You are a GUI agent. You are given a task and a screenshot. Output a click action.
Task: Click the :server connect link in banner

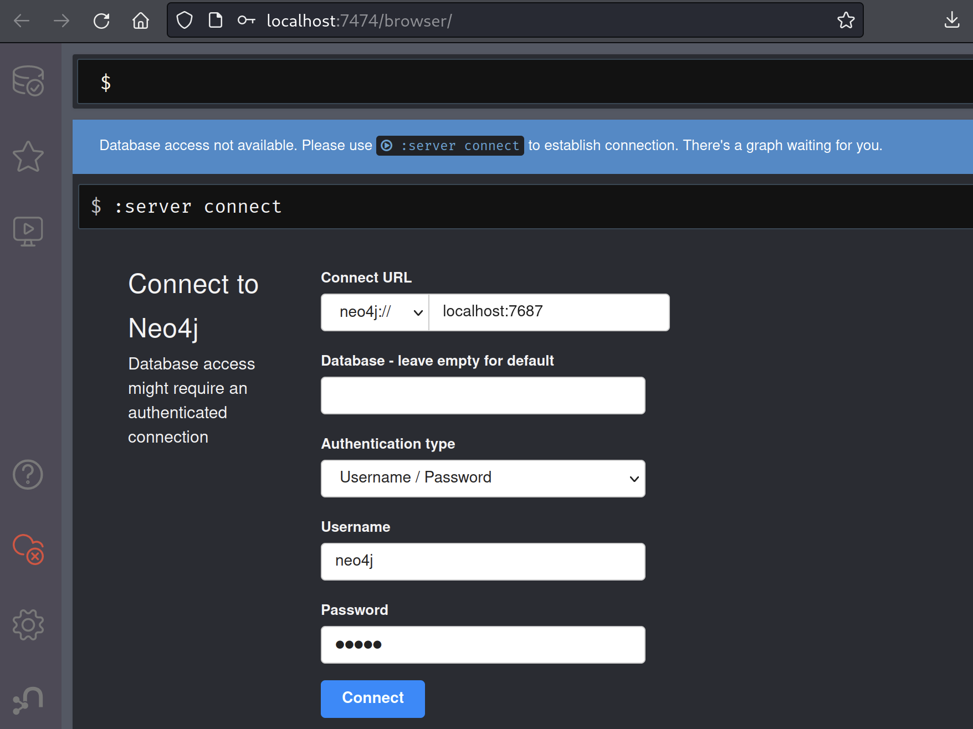coord(450,146)
